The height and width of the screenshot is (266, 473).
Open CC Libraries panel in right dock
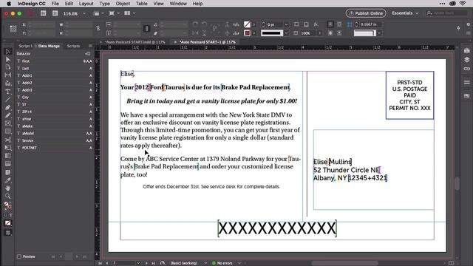(x=466, y=50)
